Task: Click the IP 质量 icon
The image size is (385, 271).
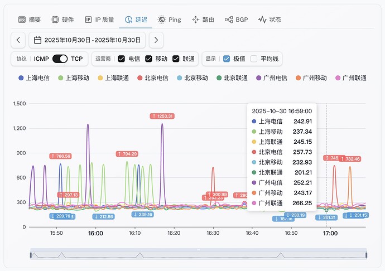Action: click(88, 20)
